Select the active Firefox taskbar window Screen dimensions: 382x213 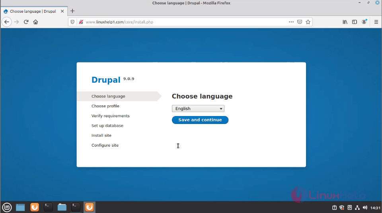(x=90, y=207)
